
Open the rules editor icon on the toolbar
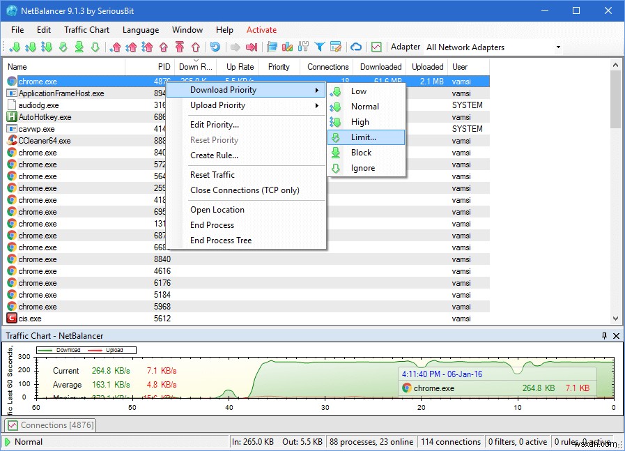tap(337, 47)
